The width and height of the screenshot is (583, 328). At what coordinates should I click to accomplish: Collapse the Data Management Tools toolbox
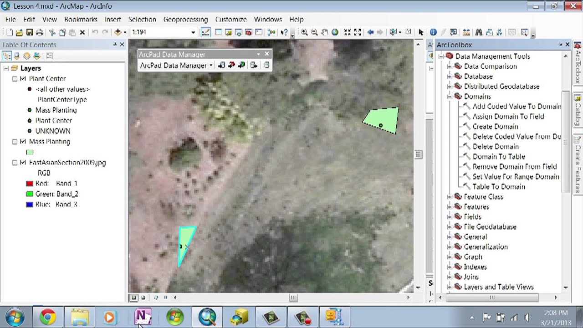pos(441,56)
